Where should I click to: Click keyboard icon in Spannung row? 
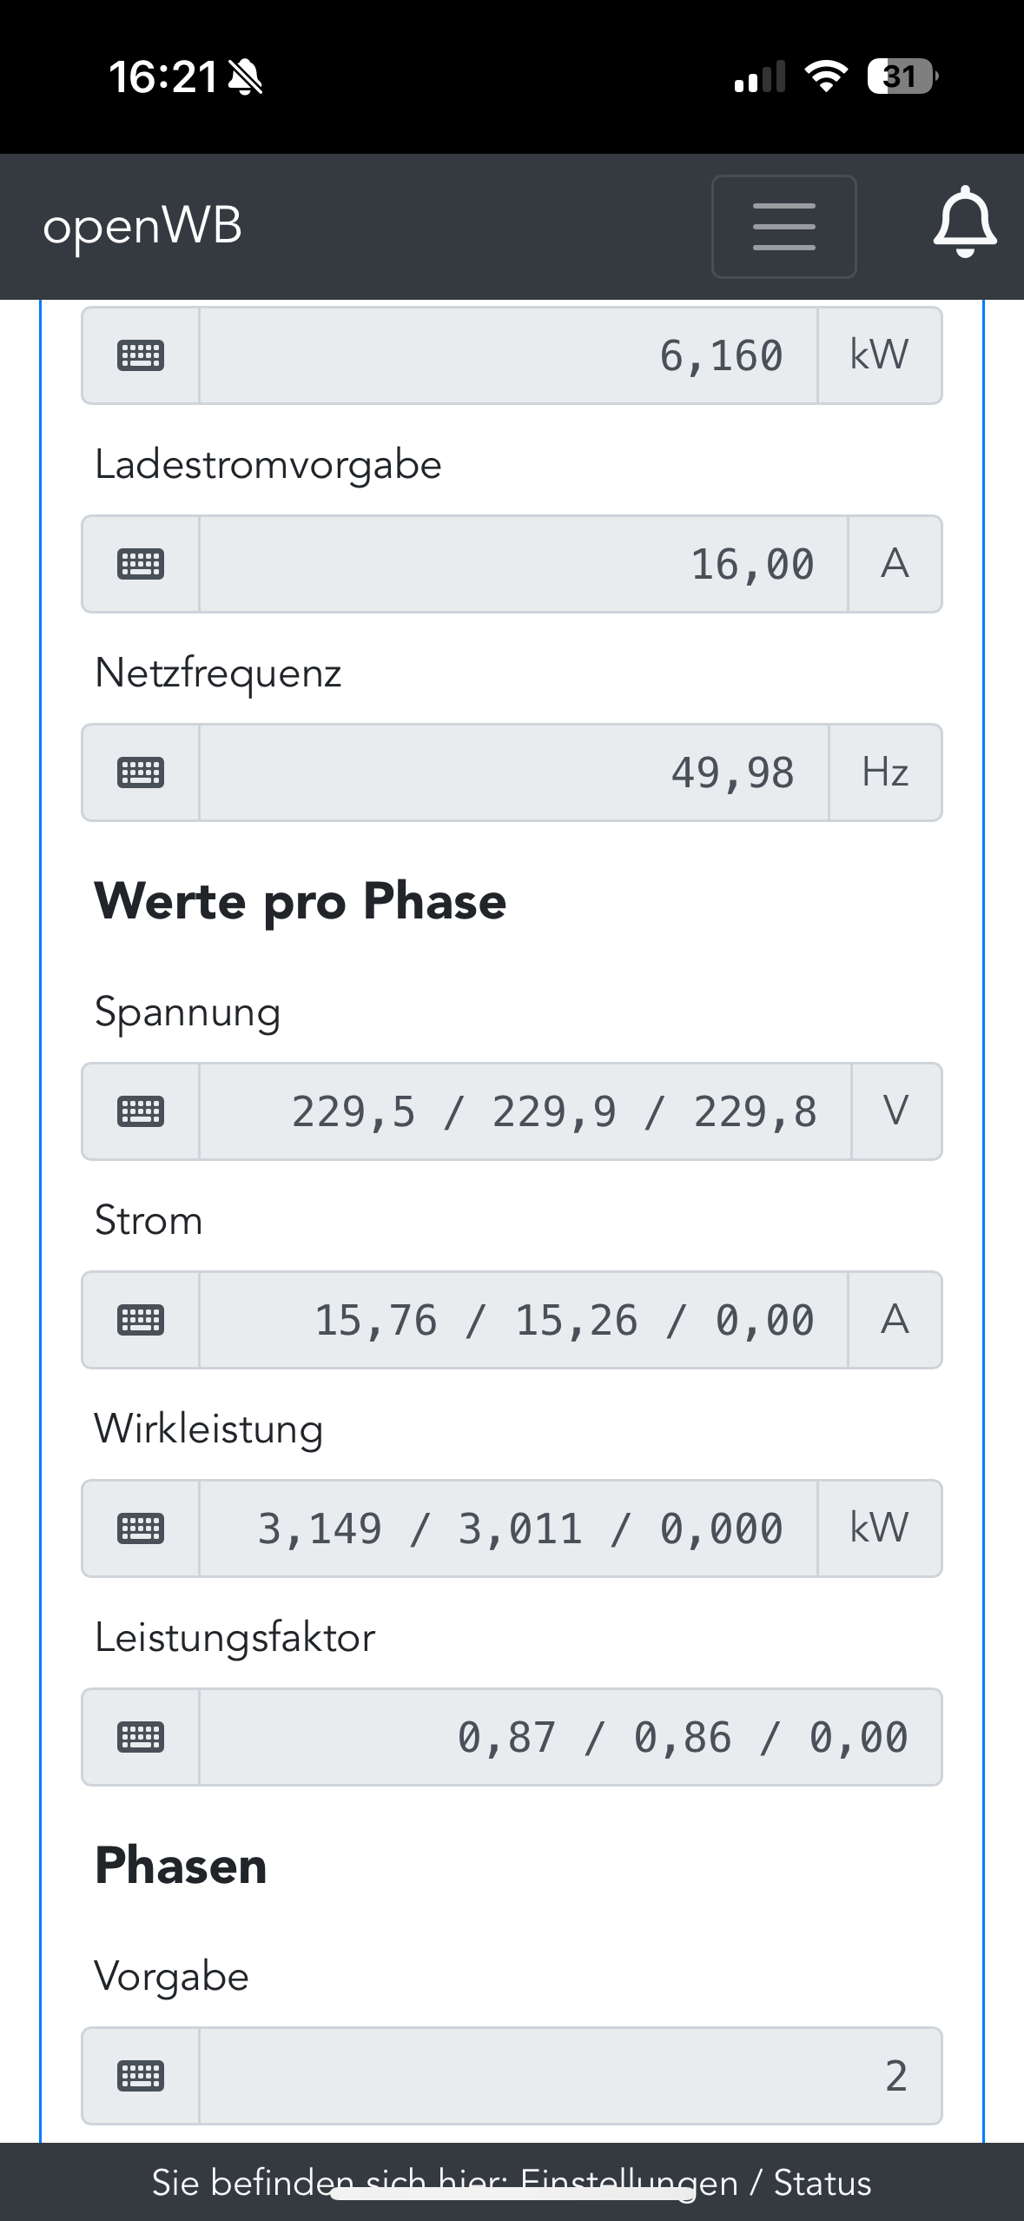pos(141,1111)
